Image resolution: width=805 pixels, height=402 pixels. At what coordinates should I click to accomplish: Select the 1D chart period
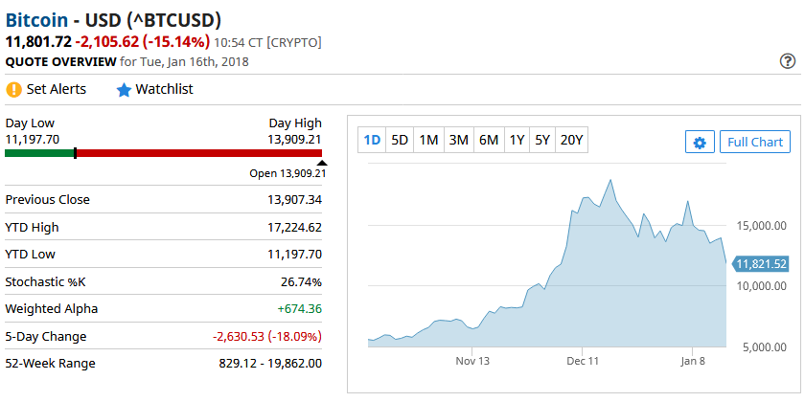point(372,140)
